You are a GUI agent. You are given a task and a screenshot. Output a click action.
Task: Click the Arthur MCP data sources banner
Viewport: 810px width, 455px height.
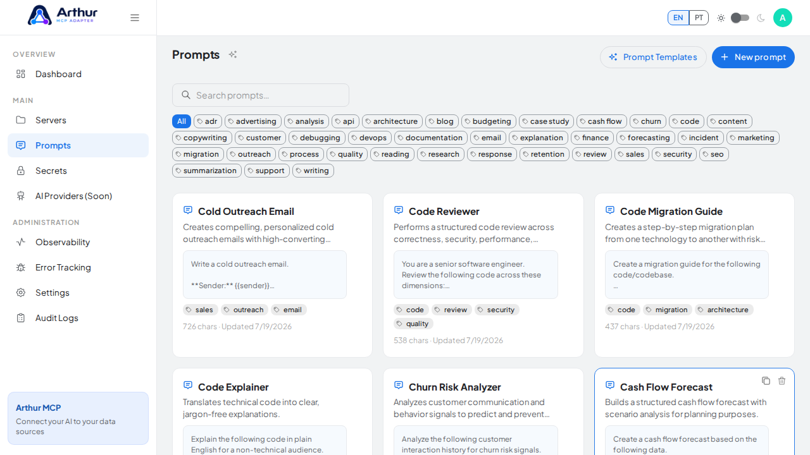tap(78, 418)
